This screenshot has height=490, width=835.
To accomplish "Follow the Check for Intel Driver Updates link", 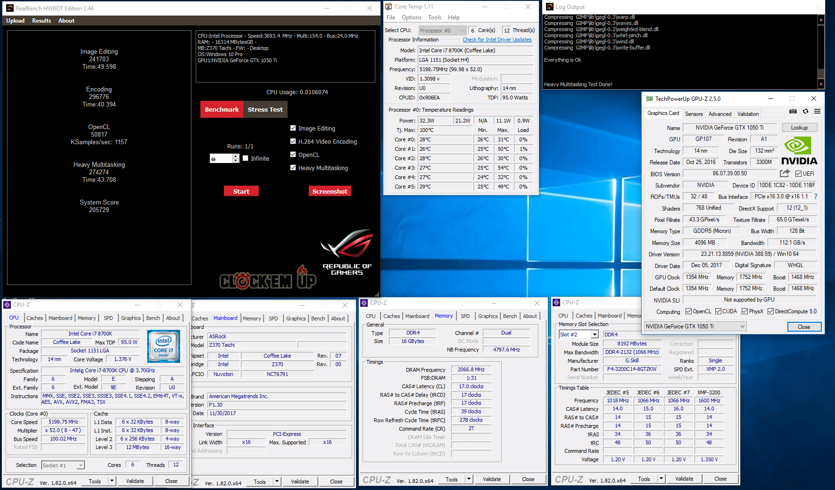I will tap(497, 40).
